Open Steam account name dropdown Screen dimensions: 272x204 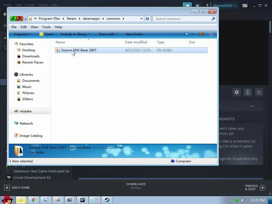(224, 6)
